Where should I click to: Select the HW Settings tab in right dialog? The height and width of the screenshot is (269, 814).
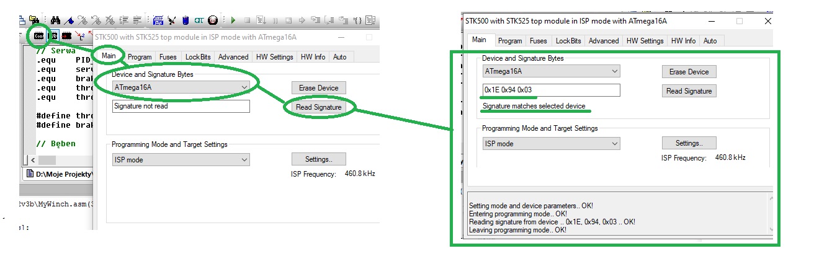645,41
